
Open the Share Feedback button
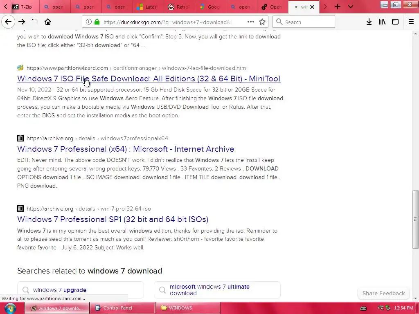click(x=383, y=293)
